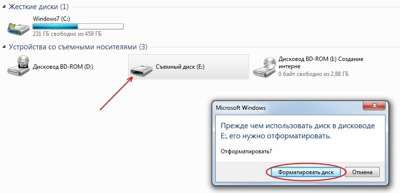Click the C: drive capacity usage bar
400x193 pixels.
(x=78, y=26)
